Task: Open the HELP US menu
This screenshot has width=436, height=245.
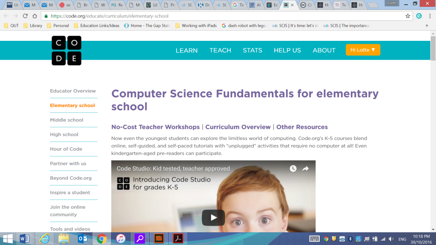Action: click(x=287, y=51)
